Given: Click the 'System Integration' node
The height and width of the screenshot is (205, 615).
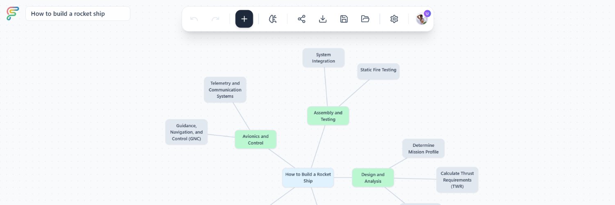Looking at the screenshot, I should [323, 58].
